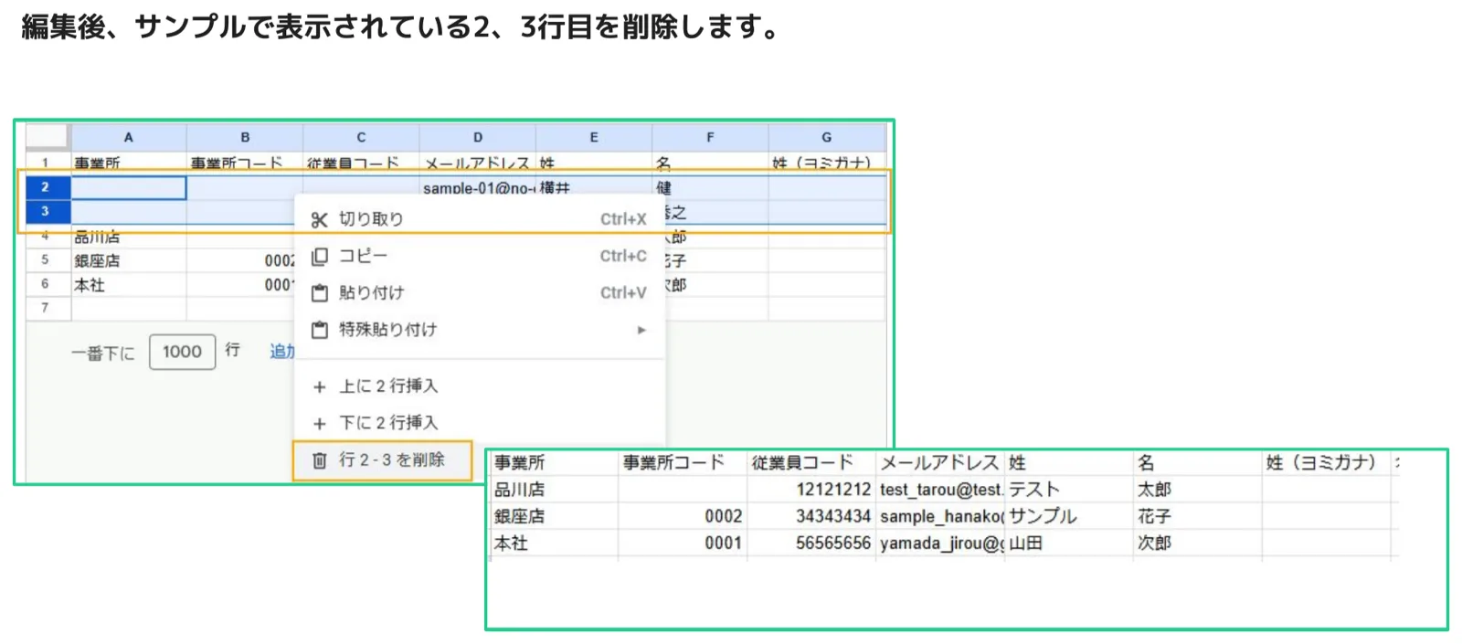
Task: Click 事業所コード header in result table
Action: click(683, 463)
